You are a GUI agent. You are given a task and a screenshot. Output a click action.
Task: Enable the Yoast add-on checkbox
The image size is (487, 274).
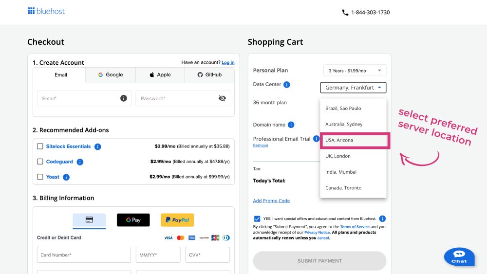coord(40,177)
